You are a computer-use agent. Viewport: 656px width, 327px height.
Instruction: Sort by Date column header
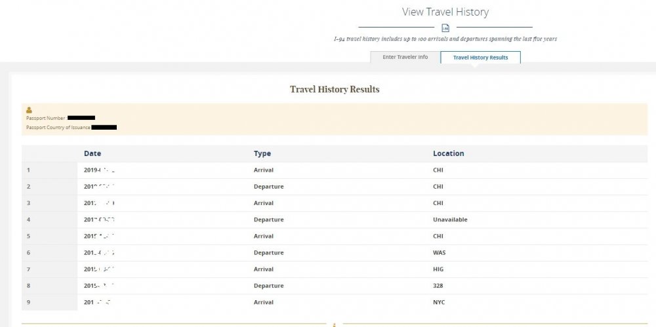(x=92, y=153)
